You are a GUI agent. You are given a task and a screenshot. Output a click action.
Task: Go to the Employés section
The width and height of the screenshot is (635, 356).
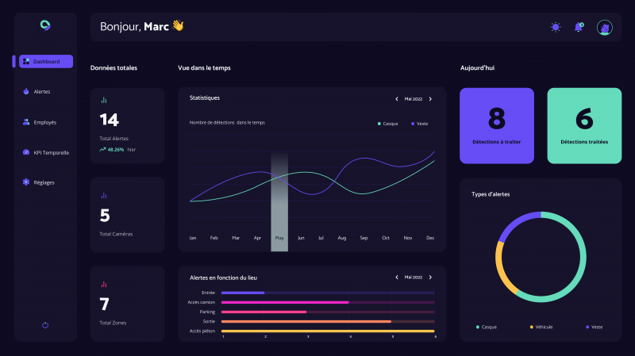[x=44, y=122]
